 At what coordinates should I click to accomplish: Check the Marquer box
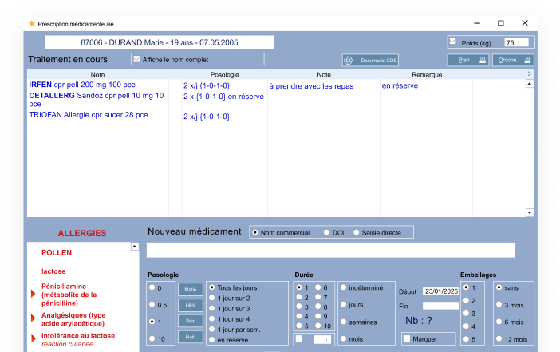pos(406,338)
